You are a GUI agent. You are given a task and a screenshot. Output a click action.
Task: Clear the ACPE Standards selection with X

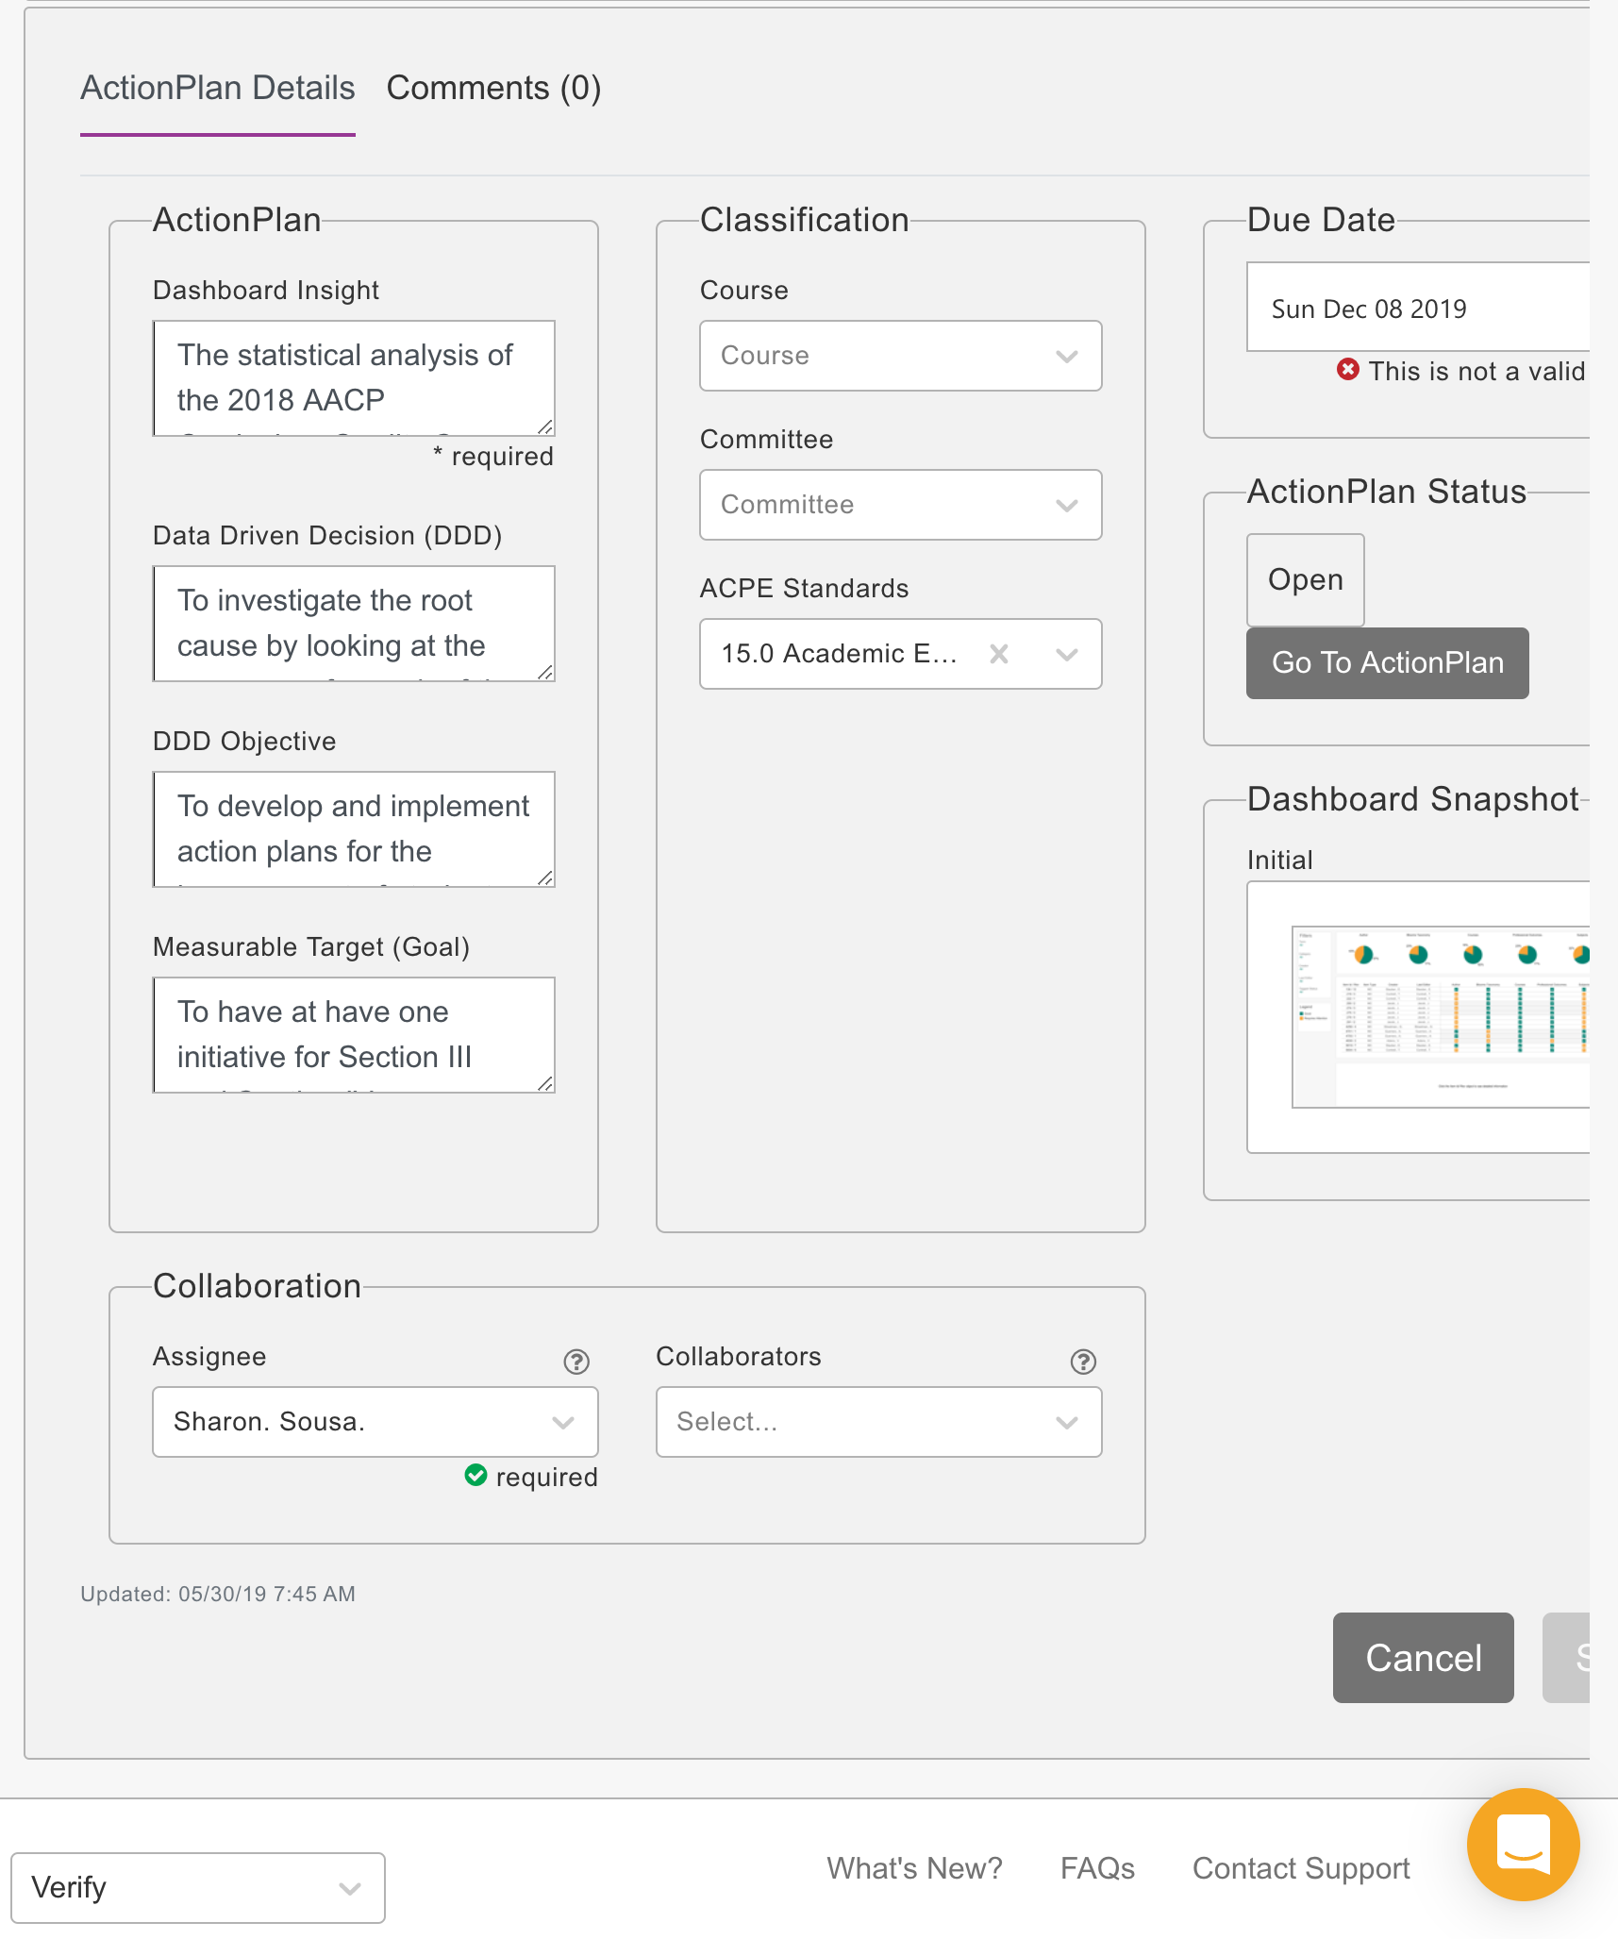coord(998,654)
